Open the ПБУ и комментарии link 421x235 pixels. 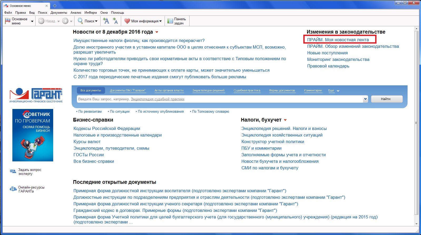[261, 148]
